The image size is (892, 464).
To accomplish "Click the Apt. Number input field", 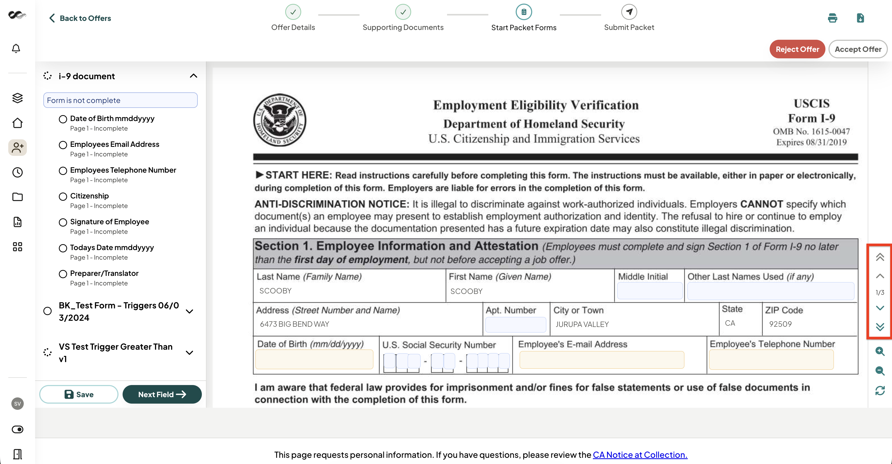I will click(x=516, y=324).
